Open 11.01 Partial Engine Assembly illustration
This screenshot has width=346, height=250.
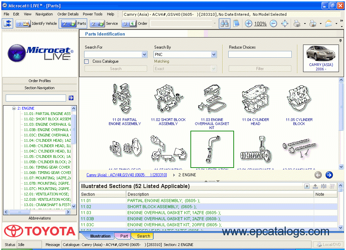tap(124, 104)
